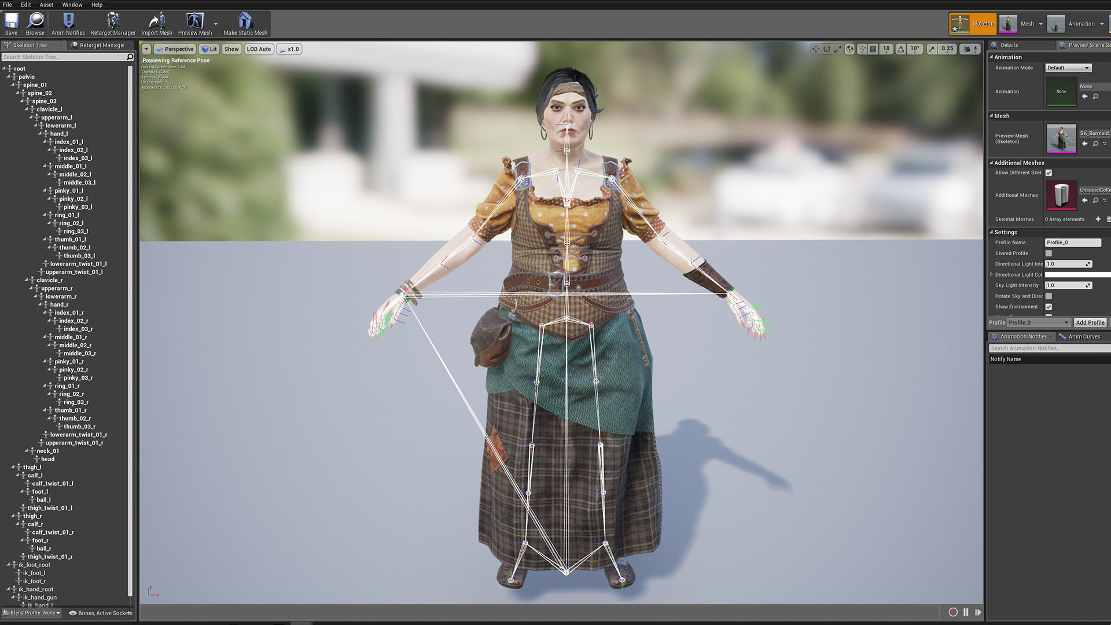
Task: Click the search magnifier icon in skeleton tree
Action: point(130,57)
